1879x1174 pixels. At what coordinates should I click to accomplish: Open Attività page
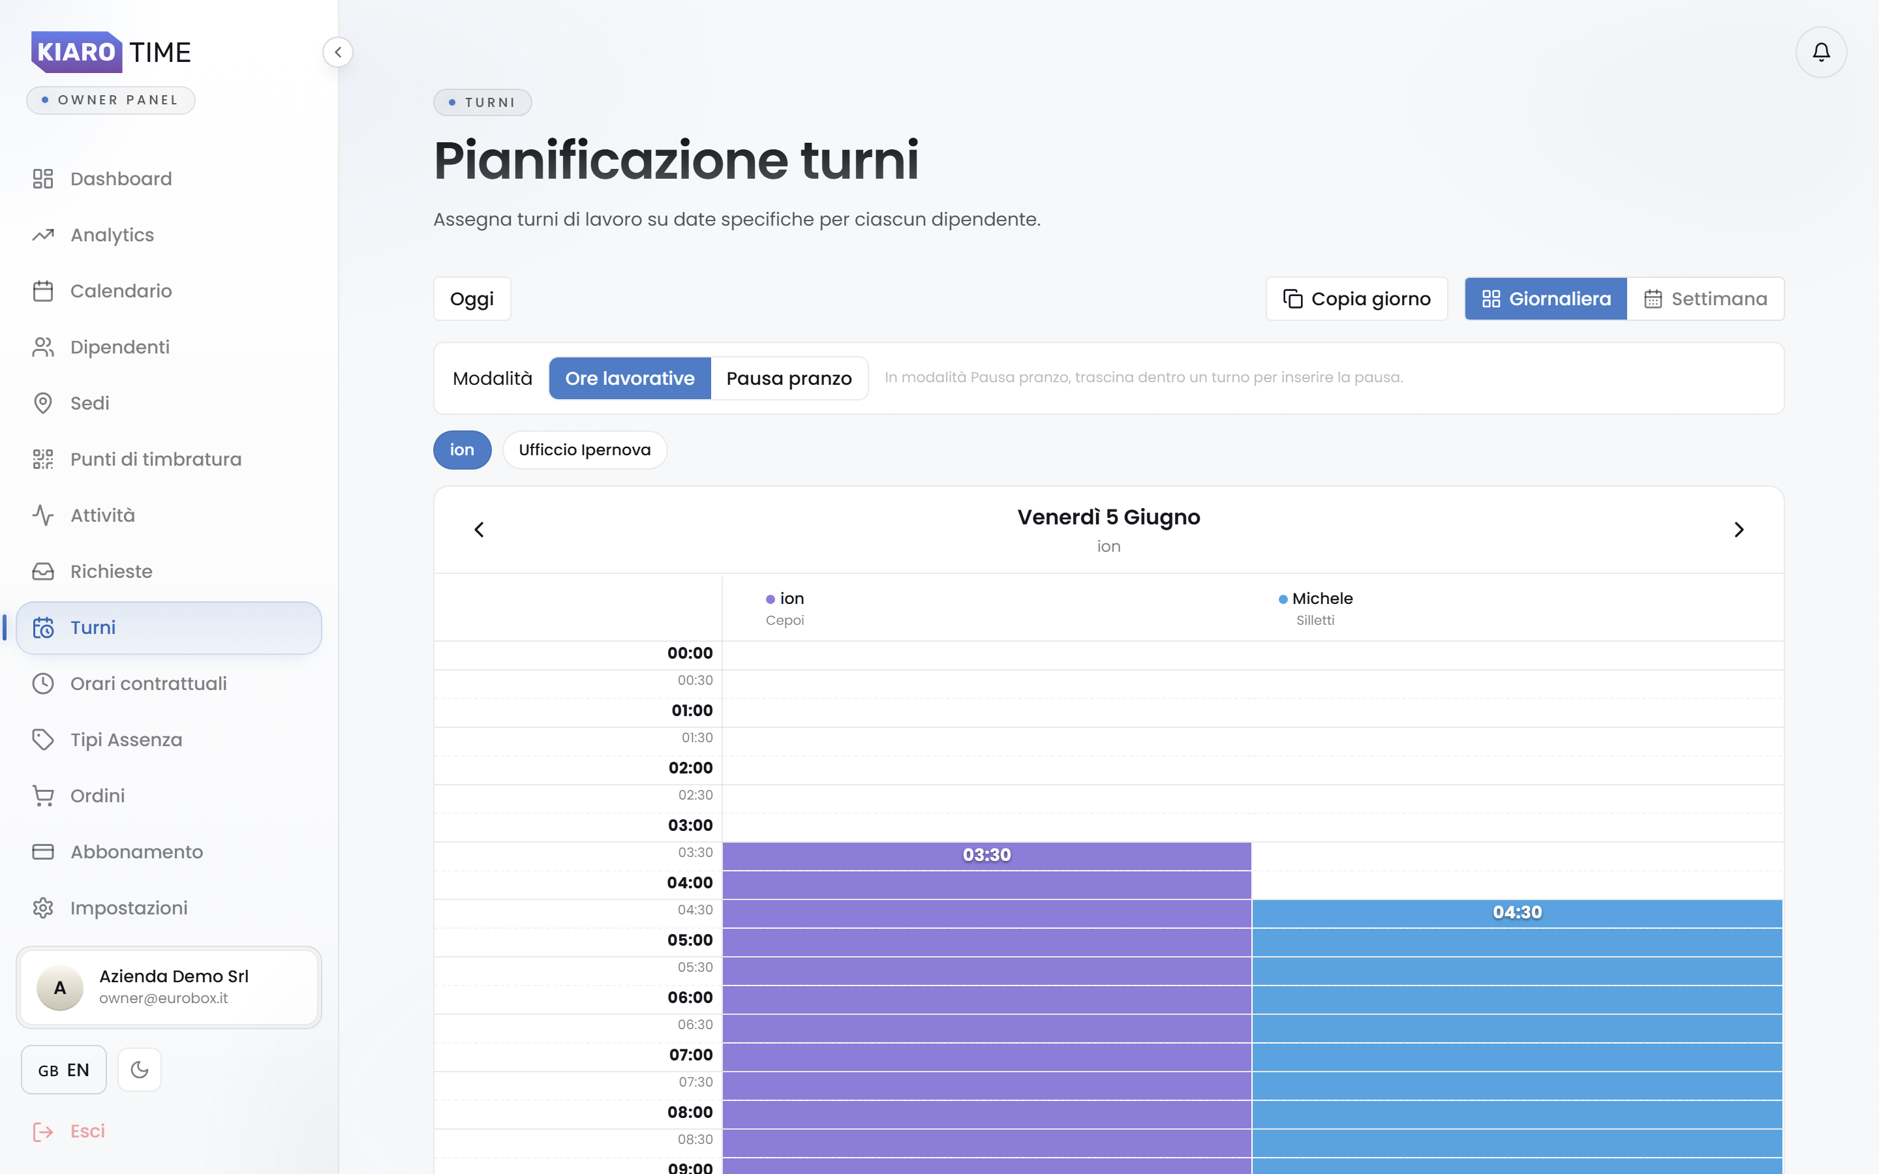(x=168, y=515)
